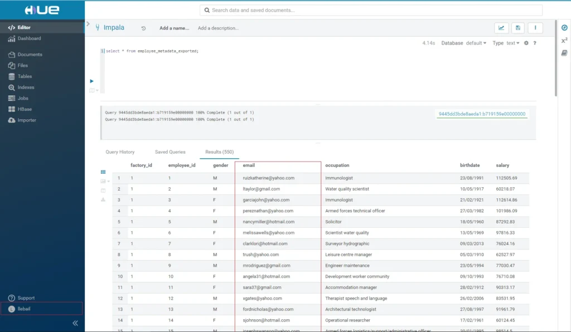
Task: Sort by gender column header
Action: point(221,165)
